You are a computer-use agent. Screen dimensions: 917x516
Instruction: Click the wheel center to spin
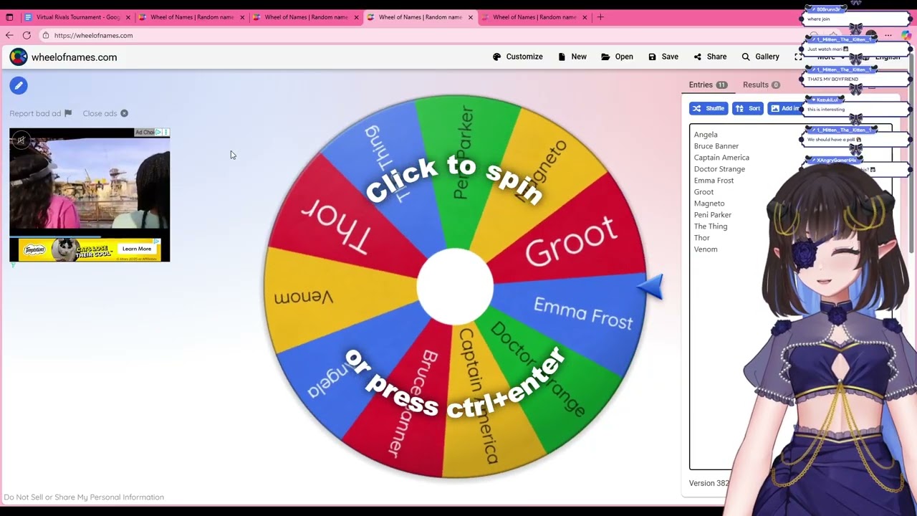455,287
